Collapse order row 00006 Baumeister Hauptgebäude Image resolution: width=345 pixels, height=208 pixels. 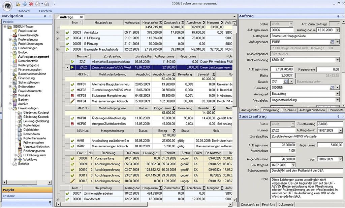pyautogui.click(x=57, y=50)
